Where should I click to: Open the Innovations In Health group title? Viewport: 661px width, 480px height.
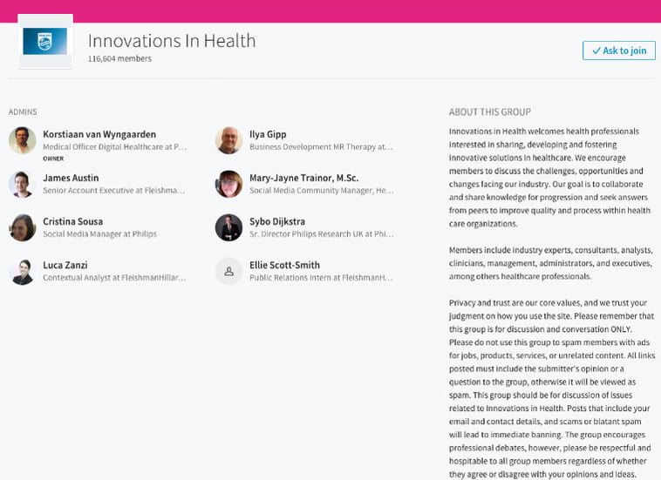click(x=172, y=41)
